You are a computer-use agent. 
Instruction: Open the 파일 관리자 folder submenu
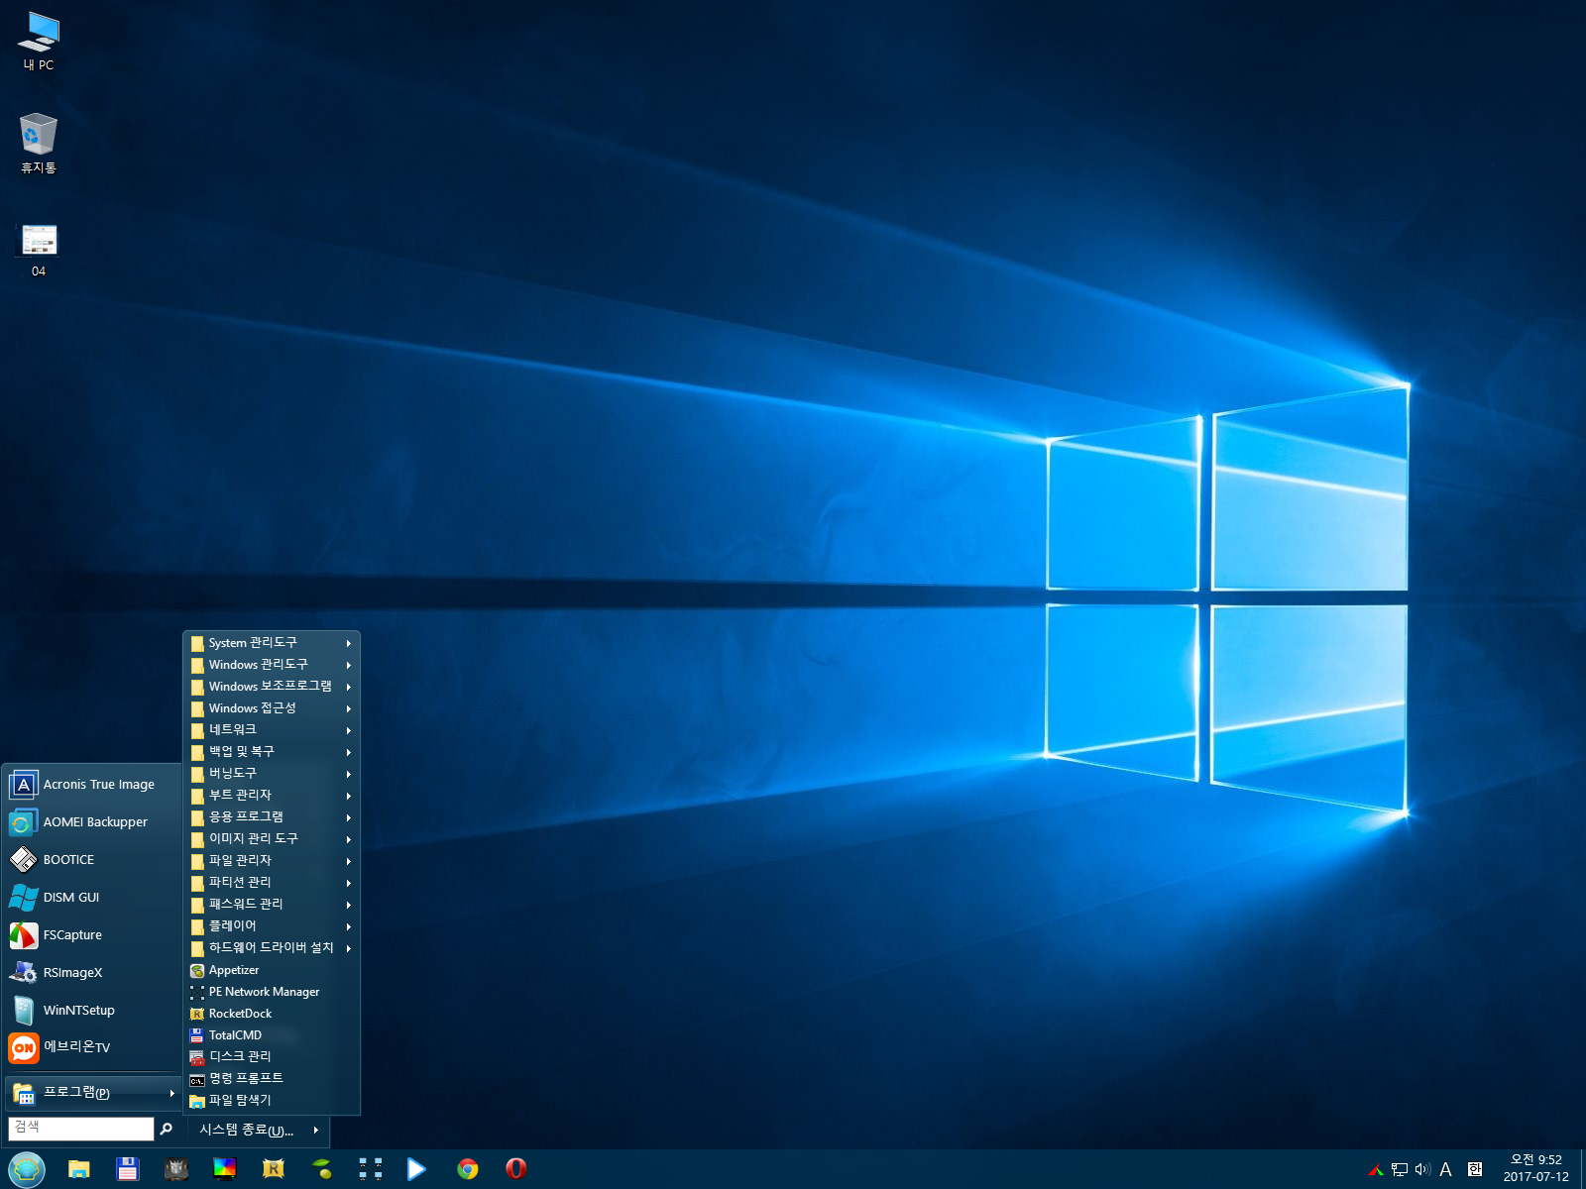coord(272,861)
